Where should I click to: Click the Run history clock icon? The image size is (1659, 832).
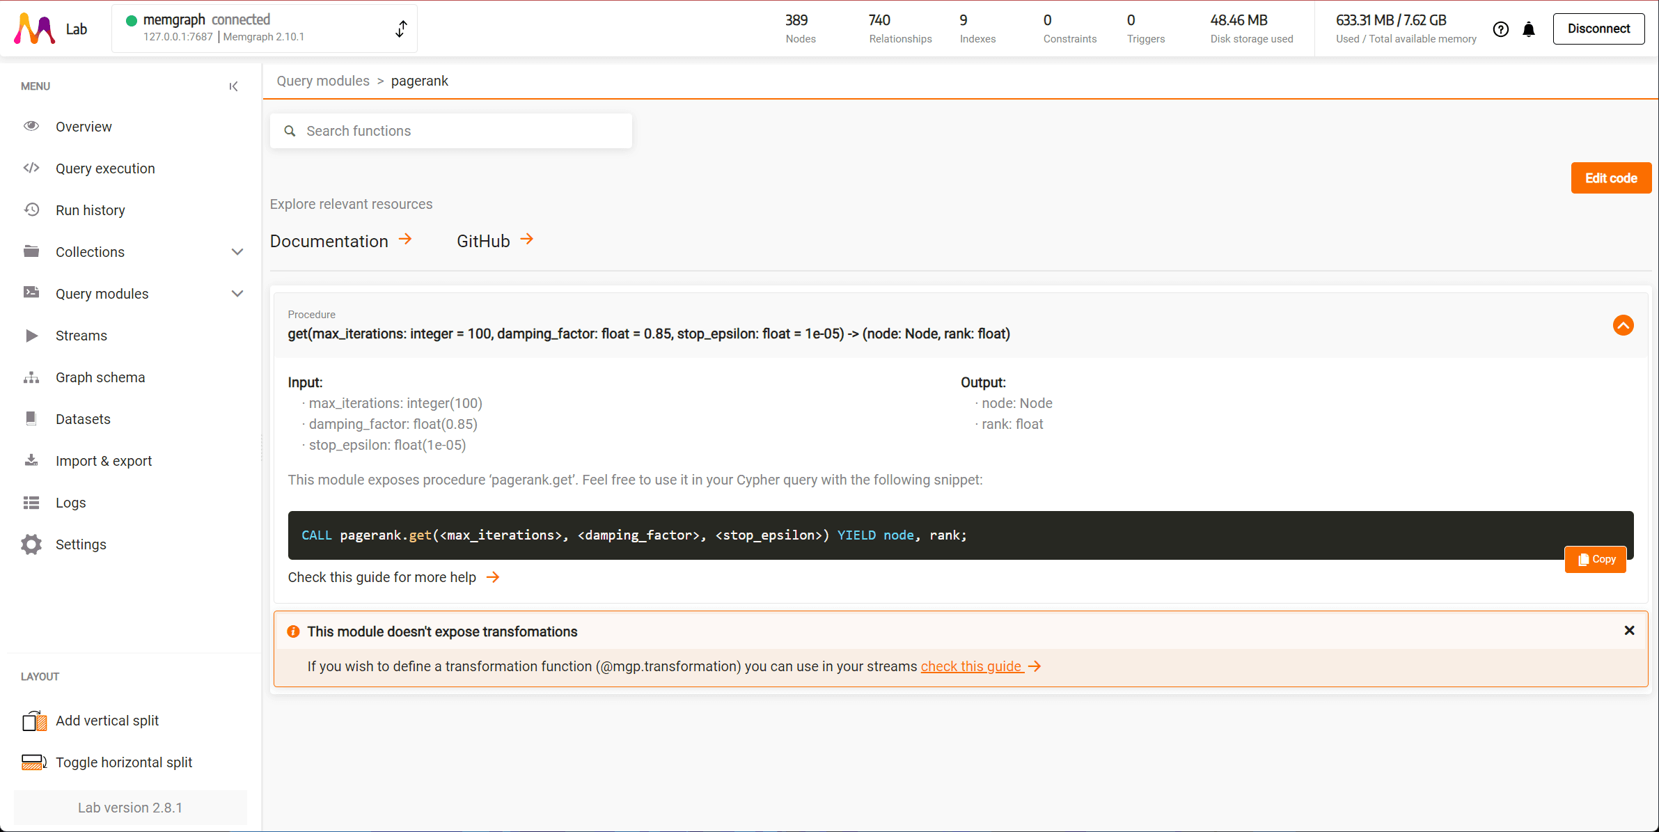(31, 210)
